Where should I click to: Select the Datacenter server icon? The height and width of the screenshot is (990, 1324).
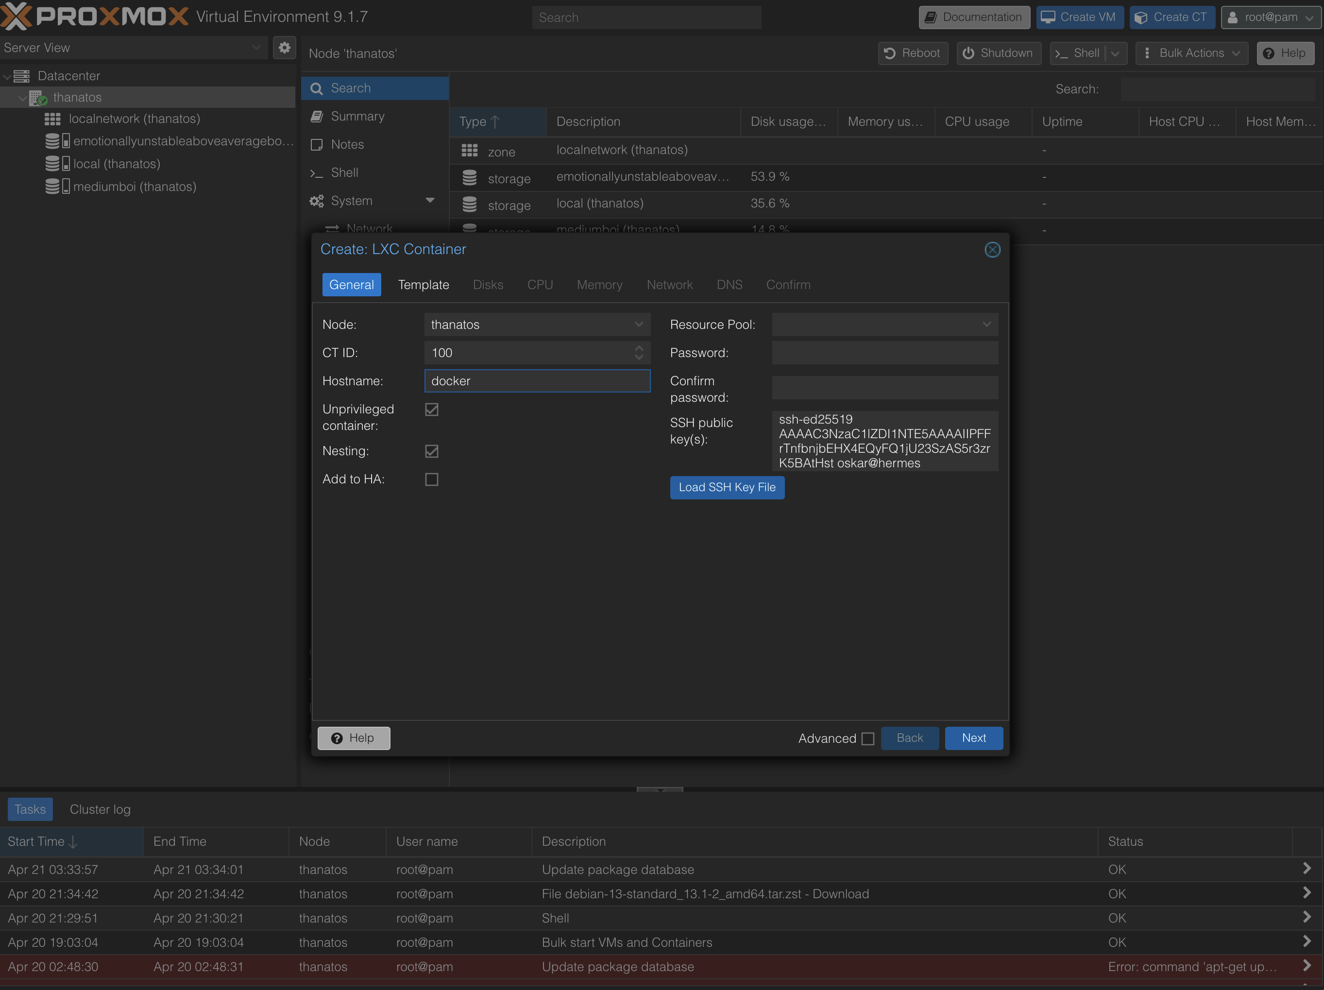[x=21, y=76]
